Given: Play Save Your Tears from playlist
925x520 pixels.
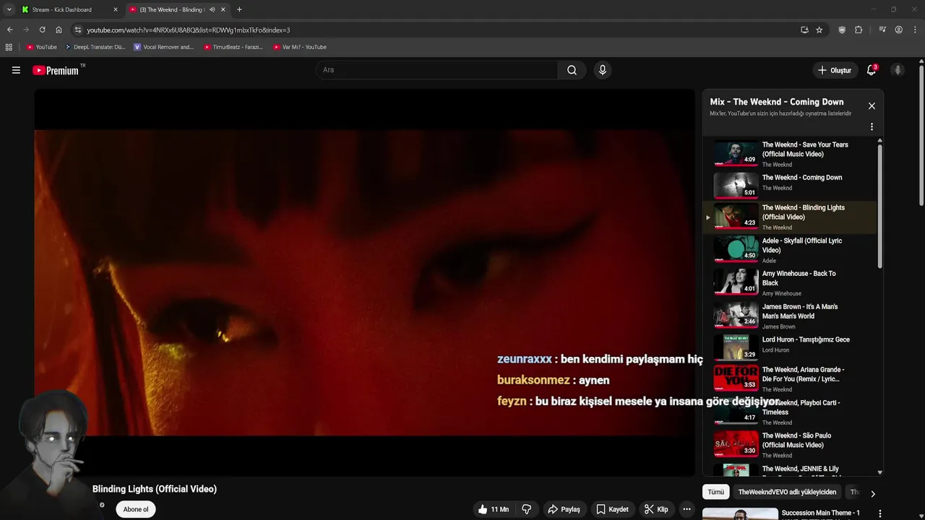Looking at the screenshot, I should (x=791, y=154).
